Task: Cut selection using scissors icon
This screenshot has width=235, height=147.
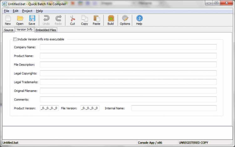Action: point(73,20)
